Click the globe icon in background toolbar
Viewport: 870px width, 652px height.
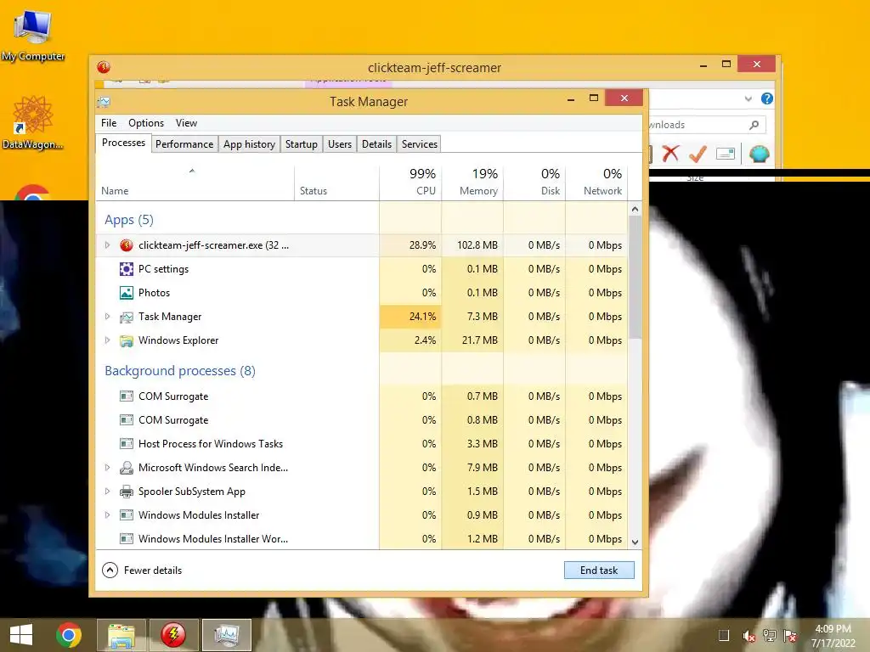click(x=759, y=153)
